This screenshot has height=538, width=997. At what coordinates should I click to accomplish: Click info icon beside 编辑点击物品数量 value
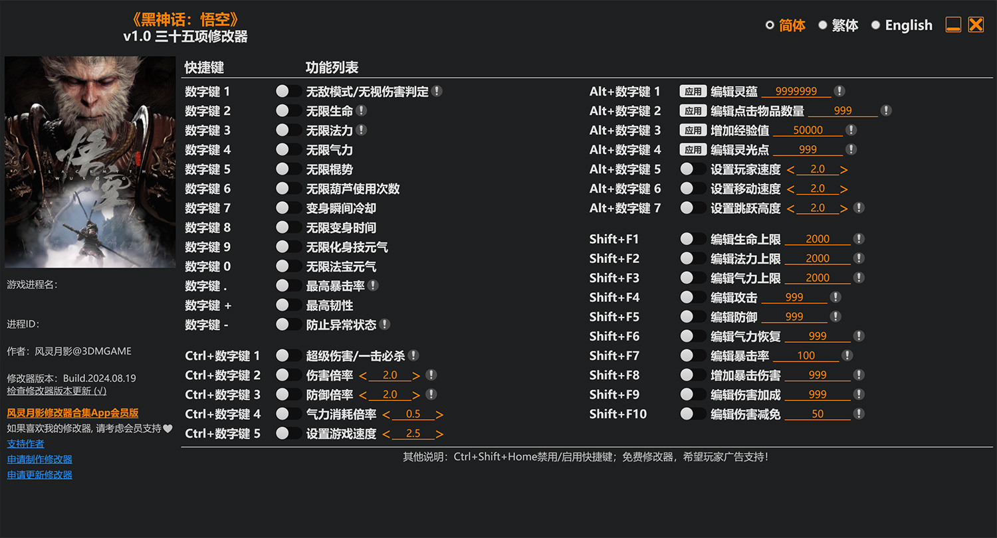(x=886, y=110)
